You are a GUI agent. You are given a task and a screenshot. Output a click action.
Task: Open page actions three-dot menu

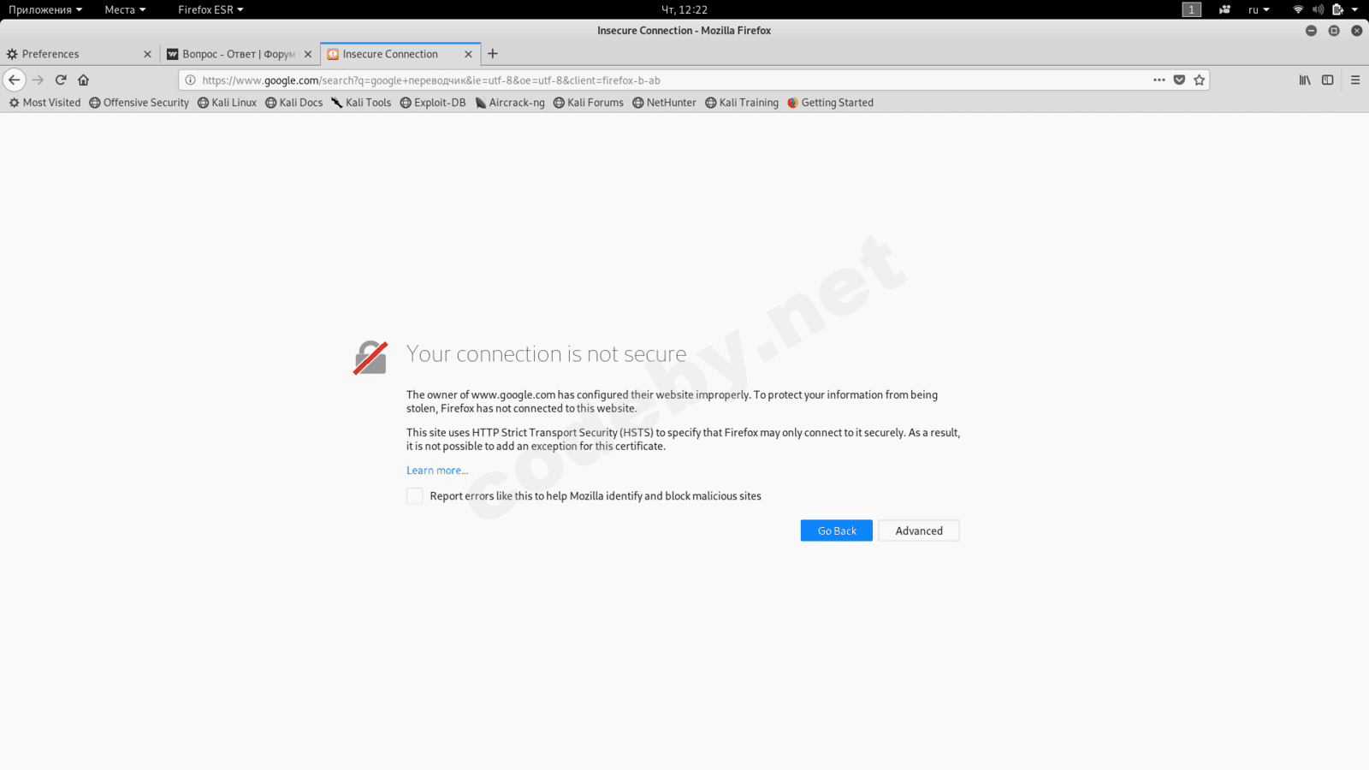point(1159,80)
